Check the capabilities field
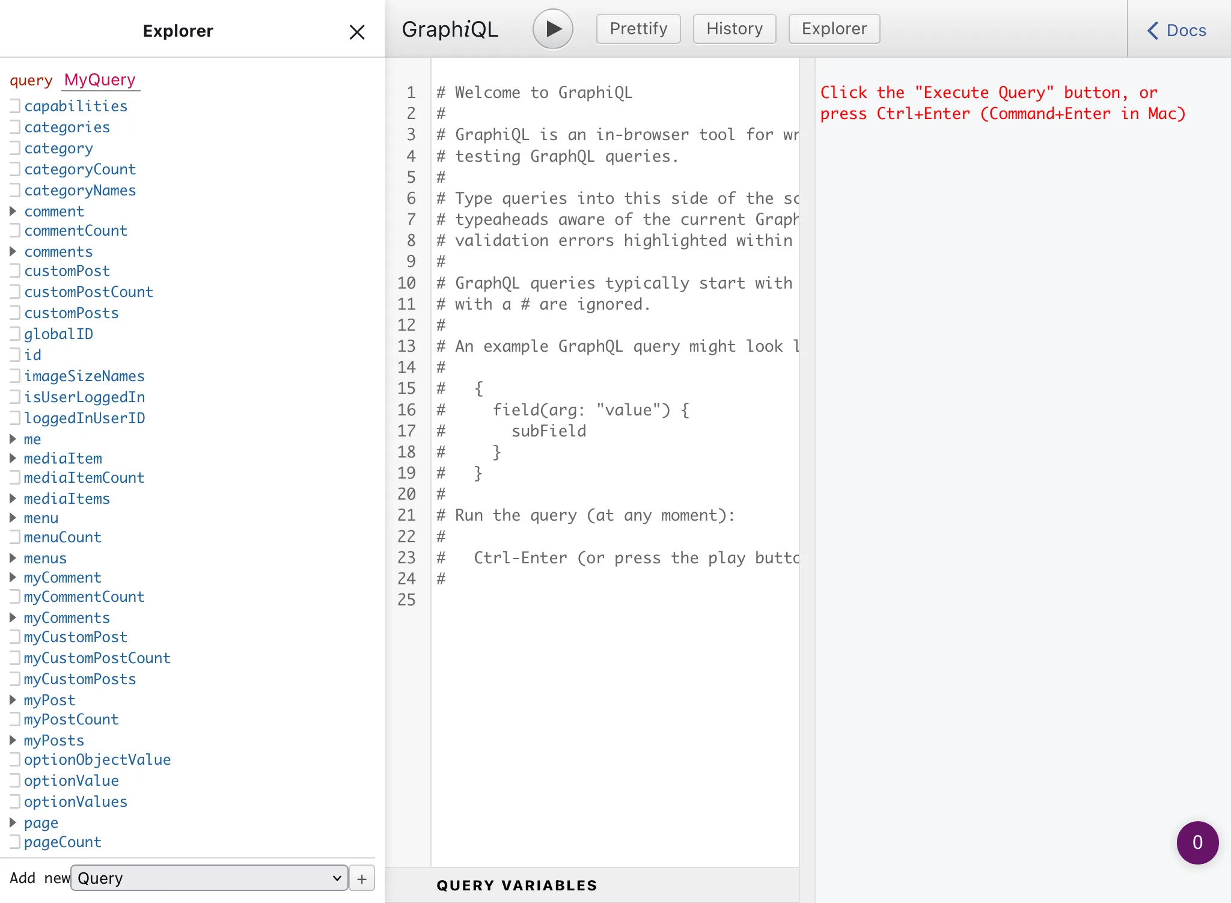This screenshot has height=903, width=1231. pos(15,106)
